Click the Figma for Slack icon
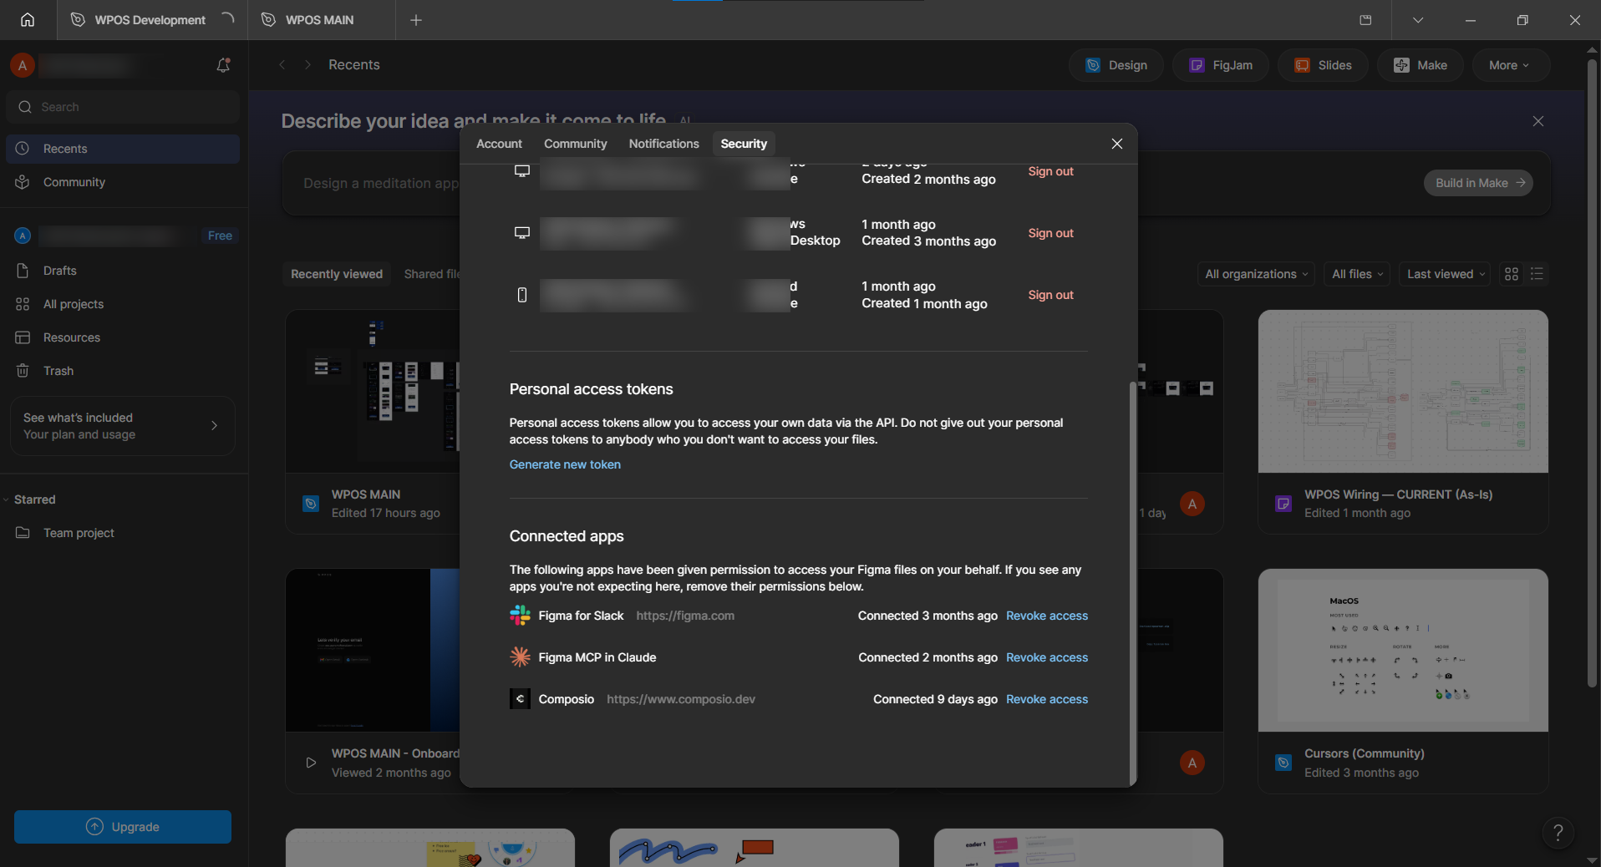The image size is (1601, 867). pos(520,616)
